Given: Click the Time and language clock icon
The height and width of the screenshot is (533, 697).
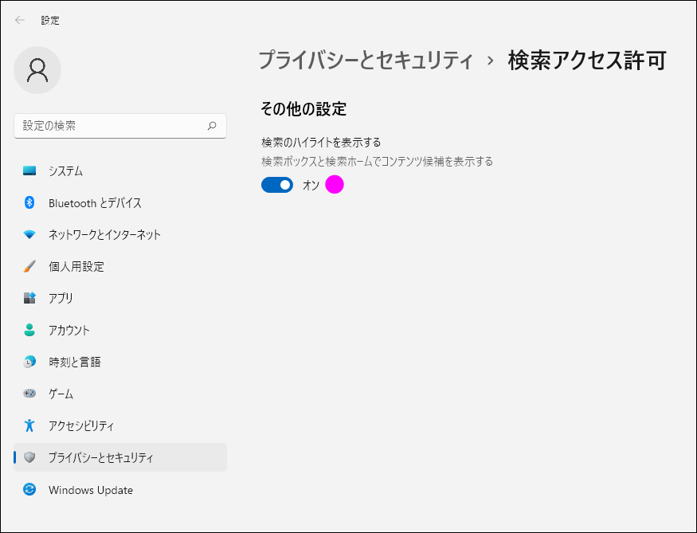Looking at the screenshot, I should [29, 362].
